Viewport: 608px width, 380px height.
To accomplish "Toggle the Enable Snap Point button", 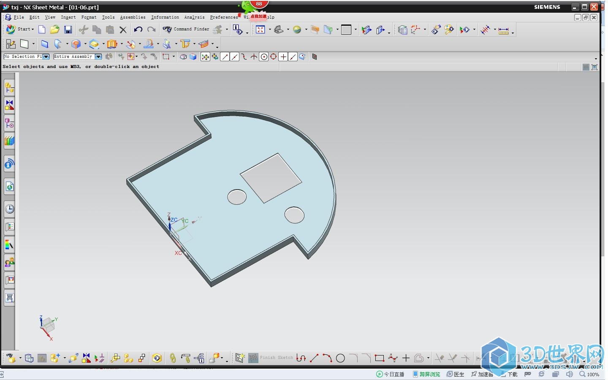I will click(205, 57).
